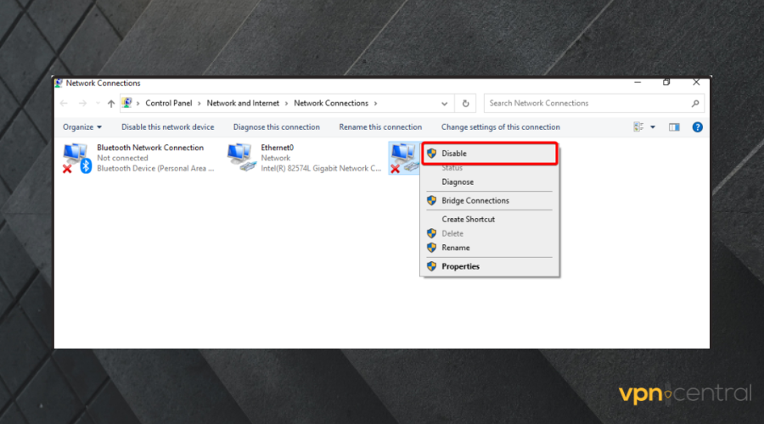Select Properties in the context menu

(460, 266)
